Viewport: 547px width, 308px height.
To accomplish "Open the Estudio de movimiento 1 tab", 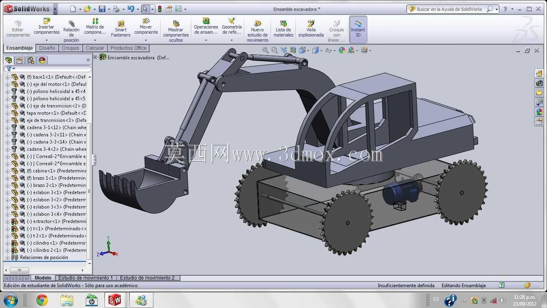I will pyautogui.click(x=86, y=278).
